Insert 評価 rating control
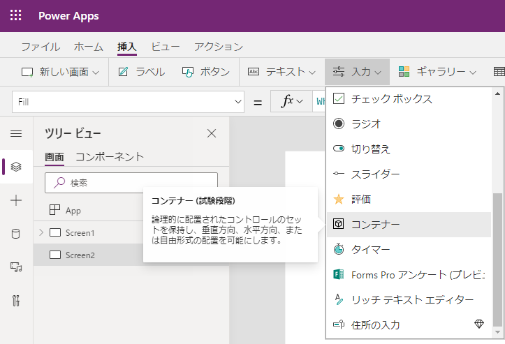Image resolution: width=505 pixels, height=344 pixels. pos(409,199)
